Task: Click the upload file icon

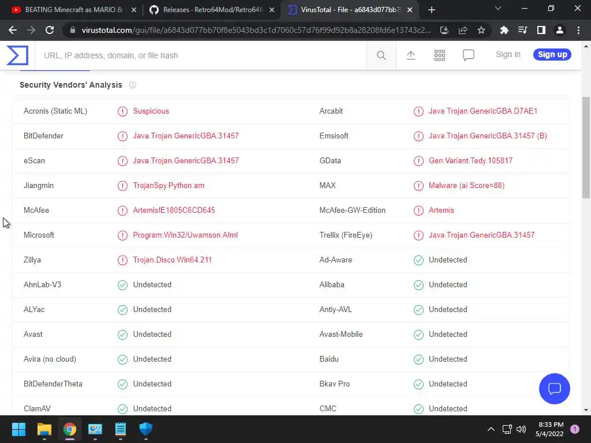Action: [x=410, y=55]
